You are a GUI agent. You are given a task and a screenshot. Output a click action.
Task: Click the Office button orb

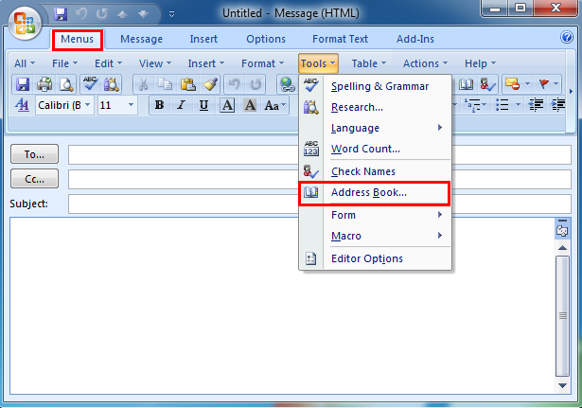[x=26, y=22]
